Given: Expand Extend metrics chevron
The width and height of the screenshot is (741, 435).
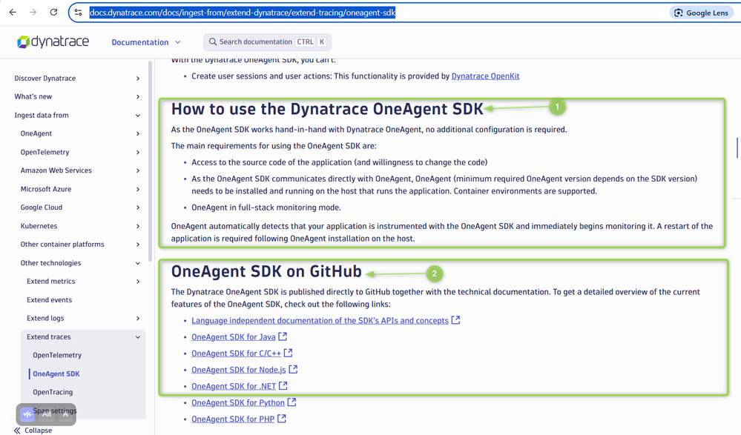Looking at the screenshot, I should pos(138,282).
